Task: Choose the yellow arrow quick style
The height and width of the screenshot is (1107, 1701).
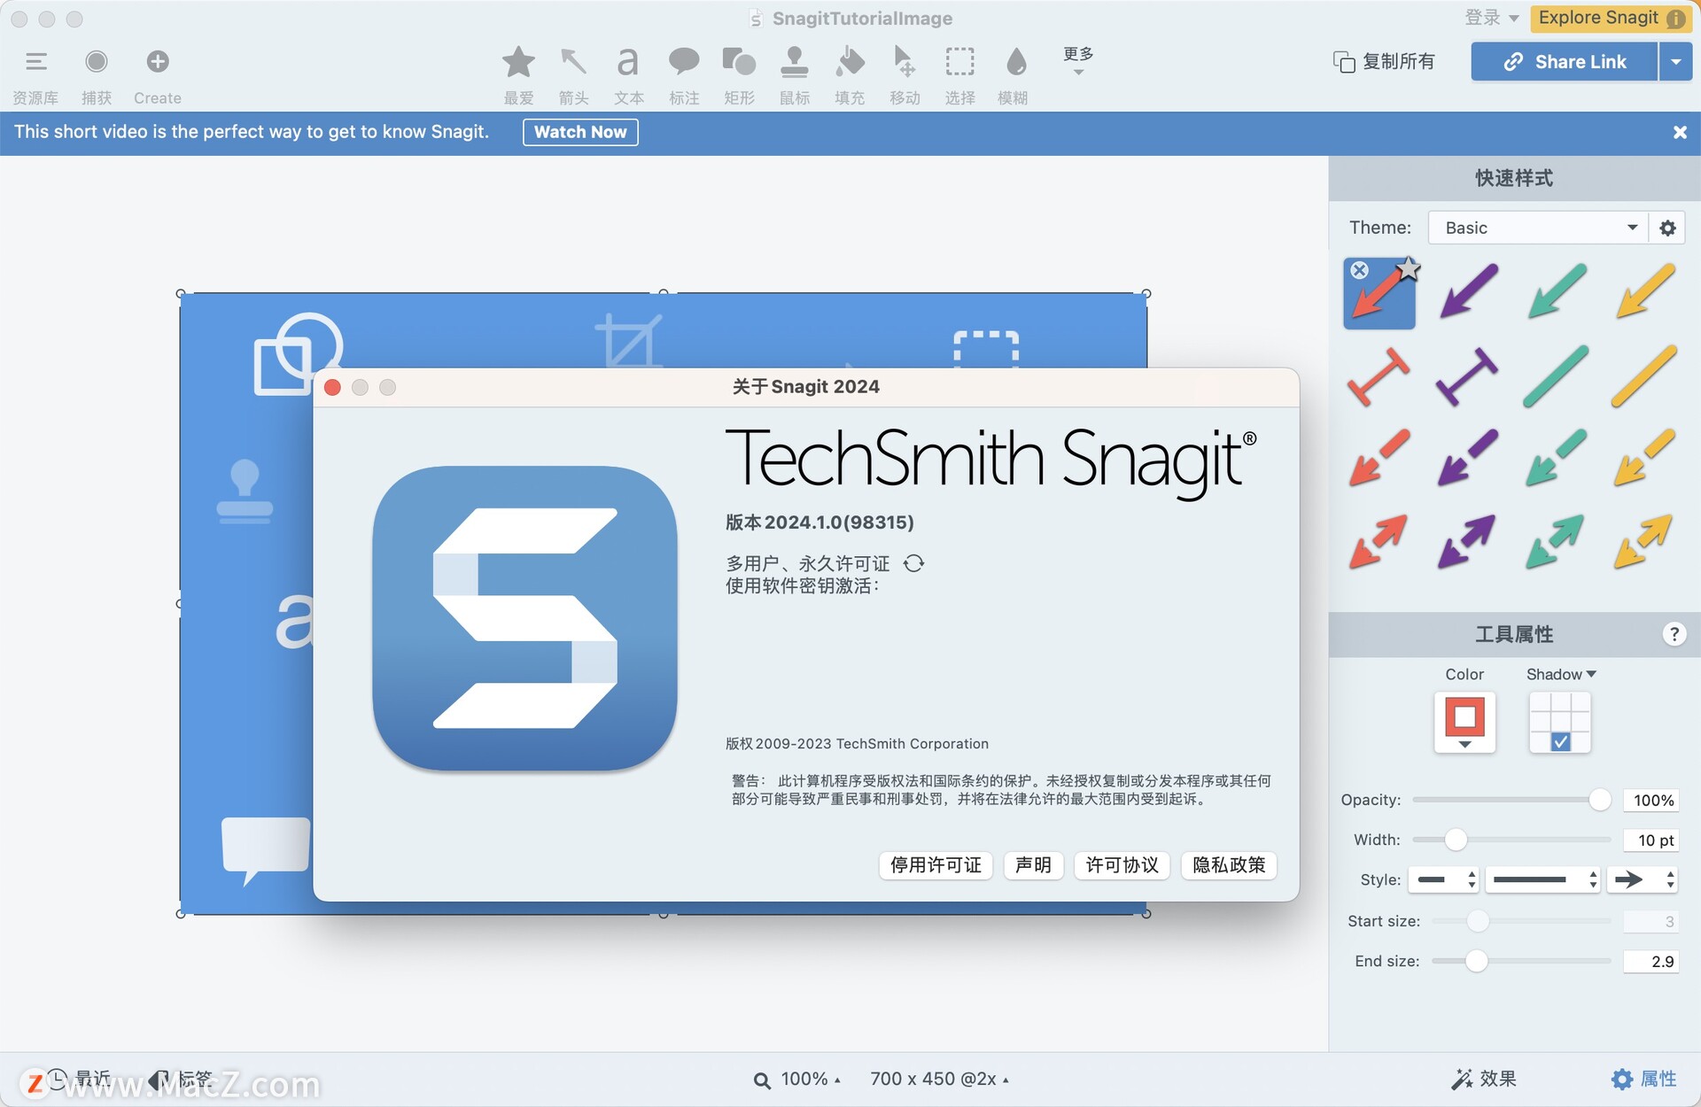Action: (1644, 291)
